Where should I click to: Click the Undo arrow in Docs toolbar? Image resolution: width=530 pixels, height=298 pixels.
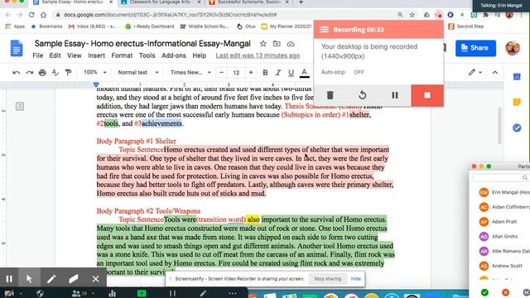(16, 72)
